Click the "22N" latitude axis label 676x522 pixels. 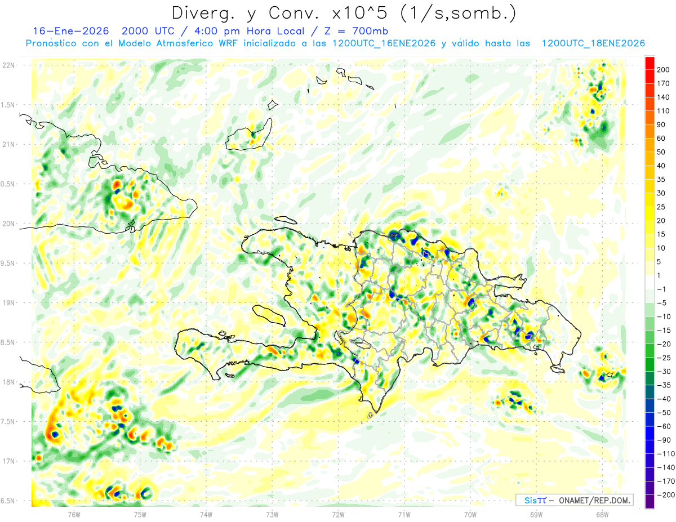click(8, 65)
